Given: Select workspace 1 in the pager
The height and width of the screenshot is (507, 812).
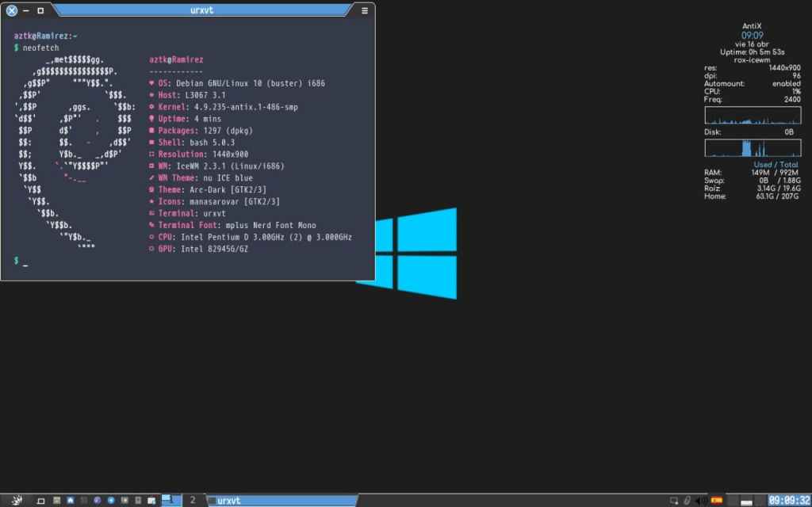Looking at the screenshot, I should tap(171, 500).
